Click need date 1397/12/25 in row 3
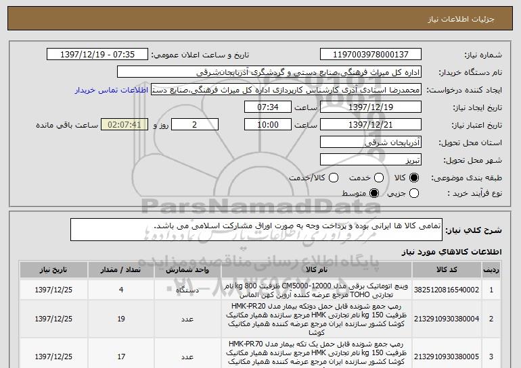521x368 pixels. pos(53,357)
